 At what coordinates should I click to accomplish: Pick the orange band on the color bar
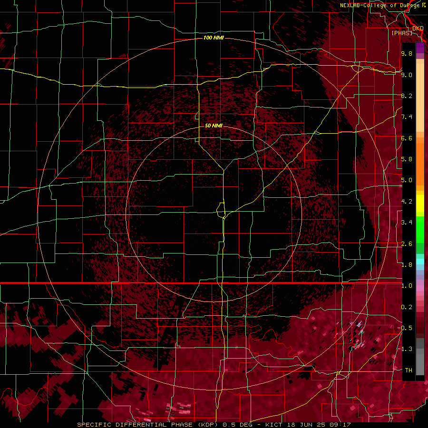(420, 164)
